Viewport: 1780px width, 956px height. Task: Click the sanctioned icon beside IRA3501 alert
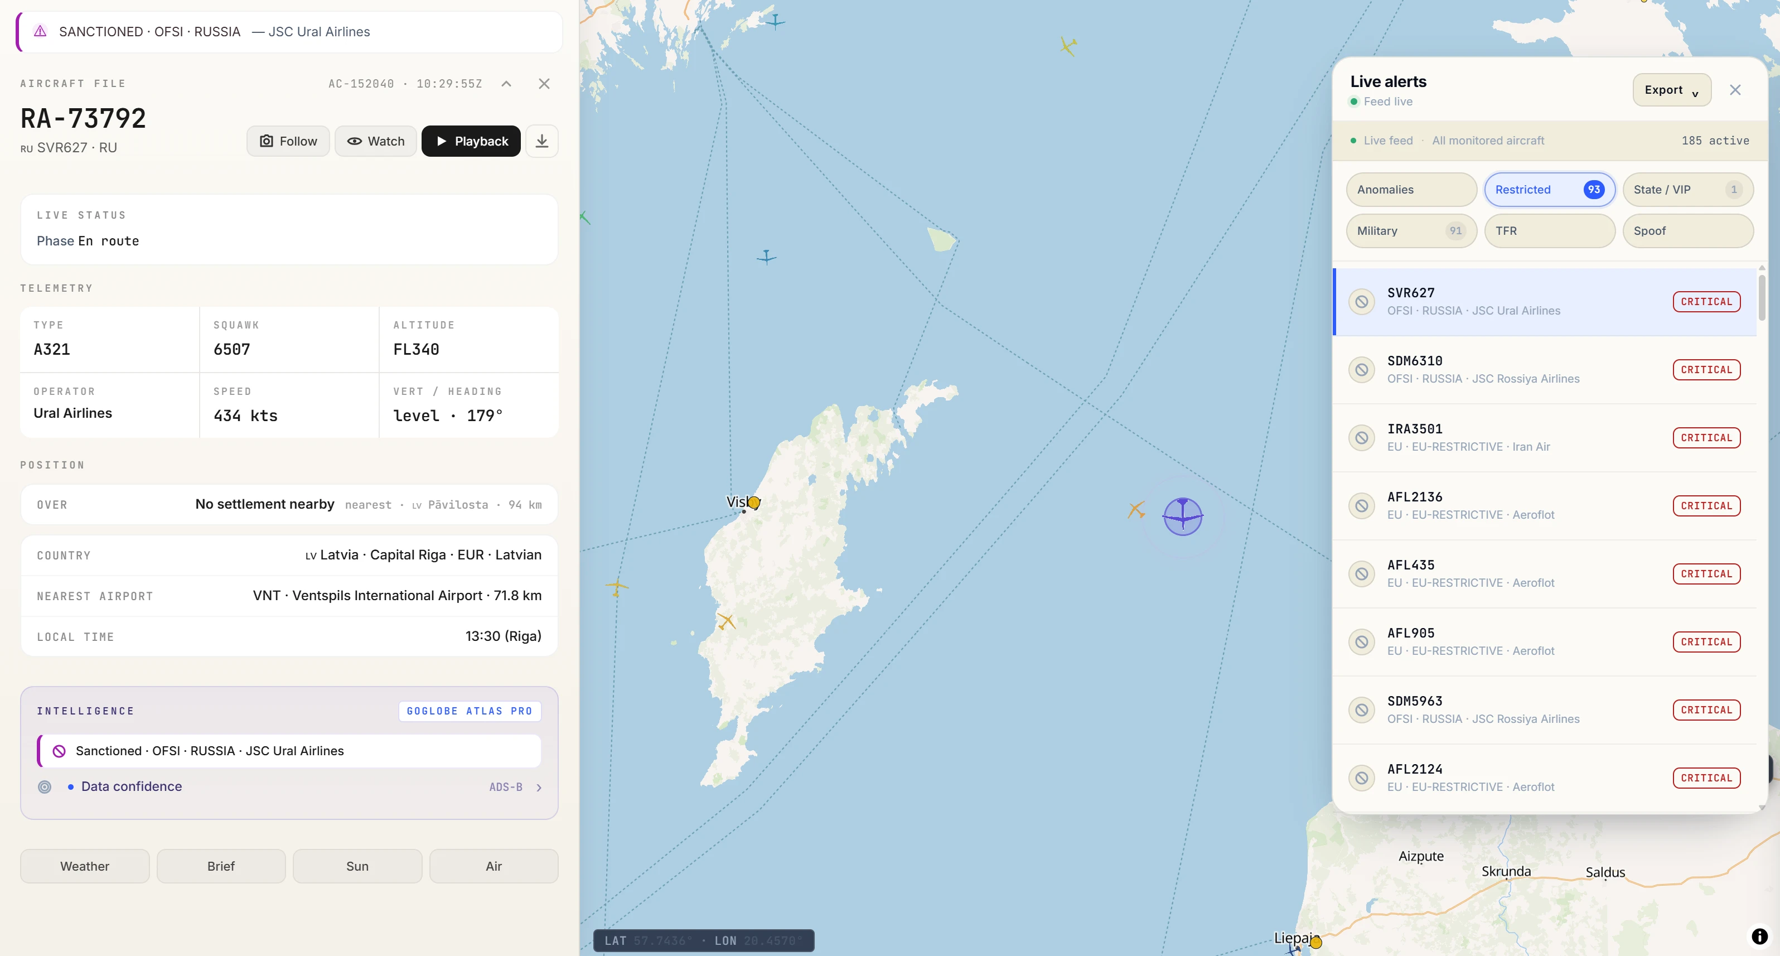pos(1361,437)
